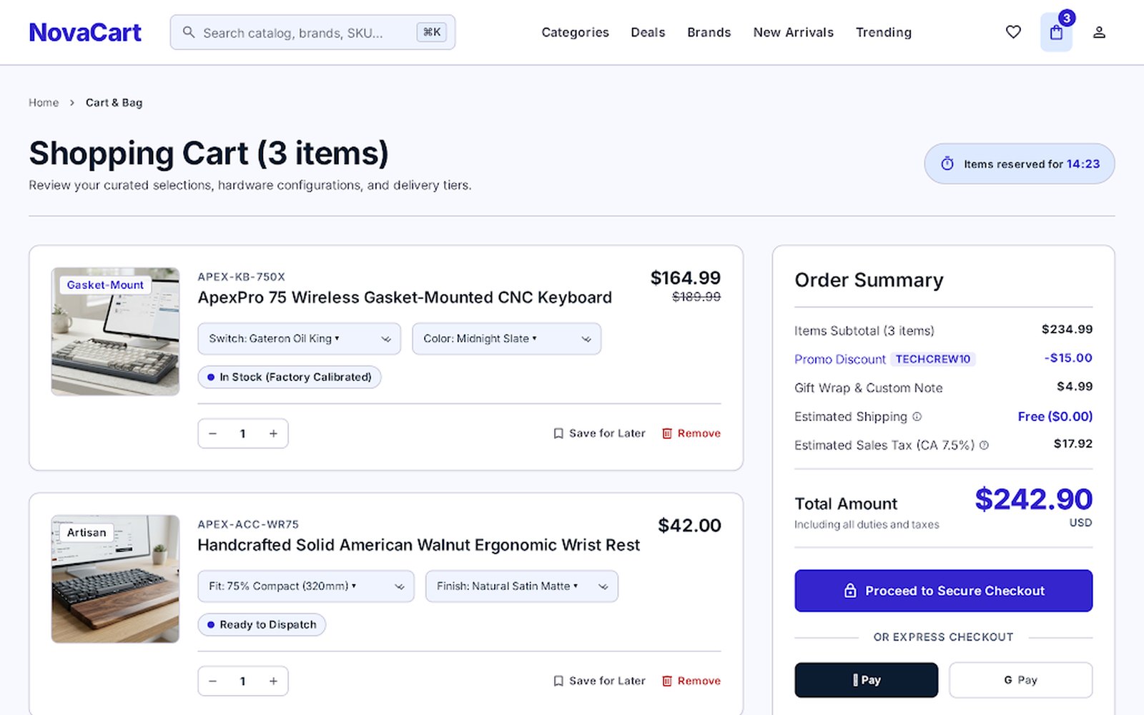Click Proceed to Secure Checkout

[944, 591]
